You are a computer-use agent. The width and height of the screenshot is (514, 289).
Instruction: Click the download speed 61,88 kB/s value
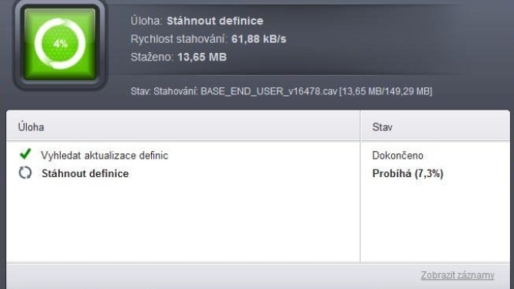click(259, 39)
